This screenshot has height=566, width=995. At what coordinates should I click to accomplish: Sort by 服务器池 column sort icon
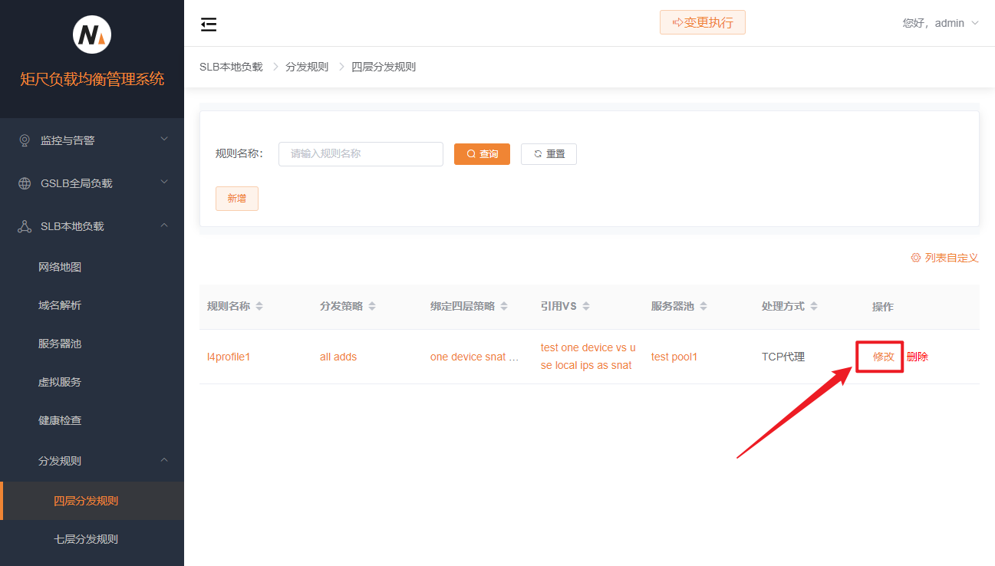703,307
